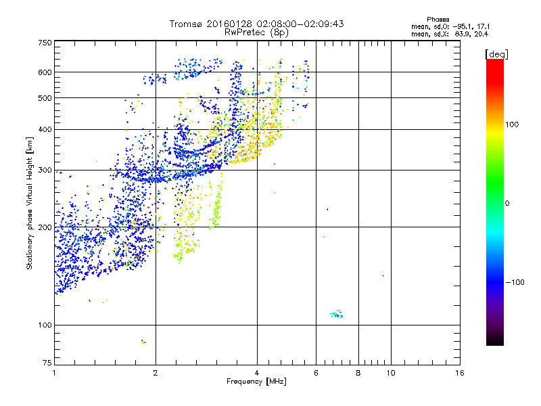The width and height of the screenshot is (541, 406).
Task: Click the '300' y-axis tick label
Action: (x=45, y=171)
